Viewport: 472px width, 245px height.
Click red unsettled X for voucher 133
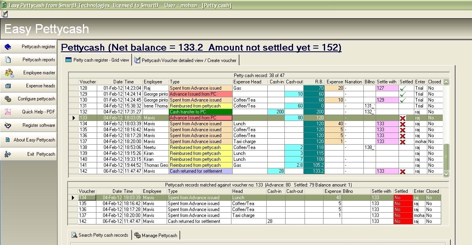click(402, 118)
